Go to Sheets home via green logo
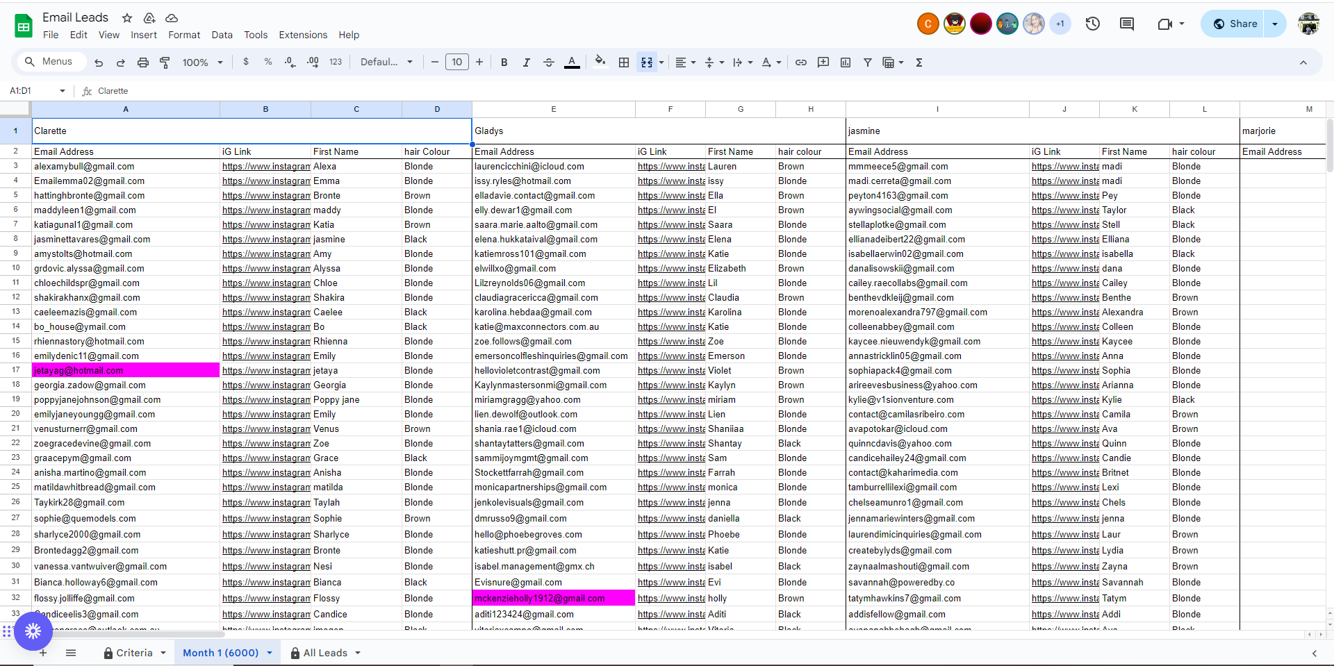Image resolution: width=1334 pixels, height=666 pixels. tap(24, 26)
